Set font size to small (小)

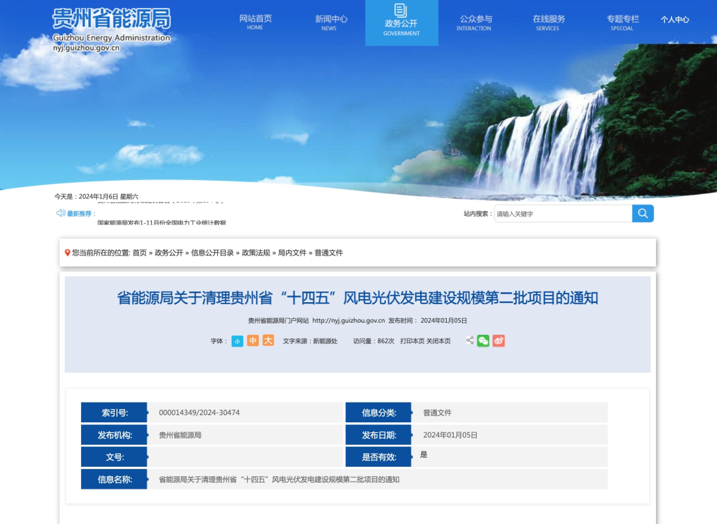coord(237,341)
